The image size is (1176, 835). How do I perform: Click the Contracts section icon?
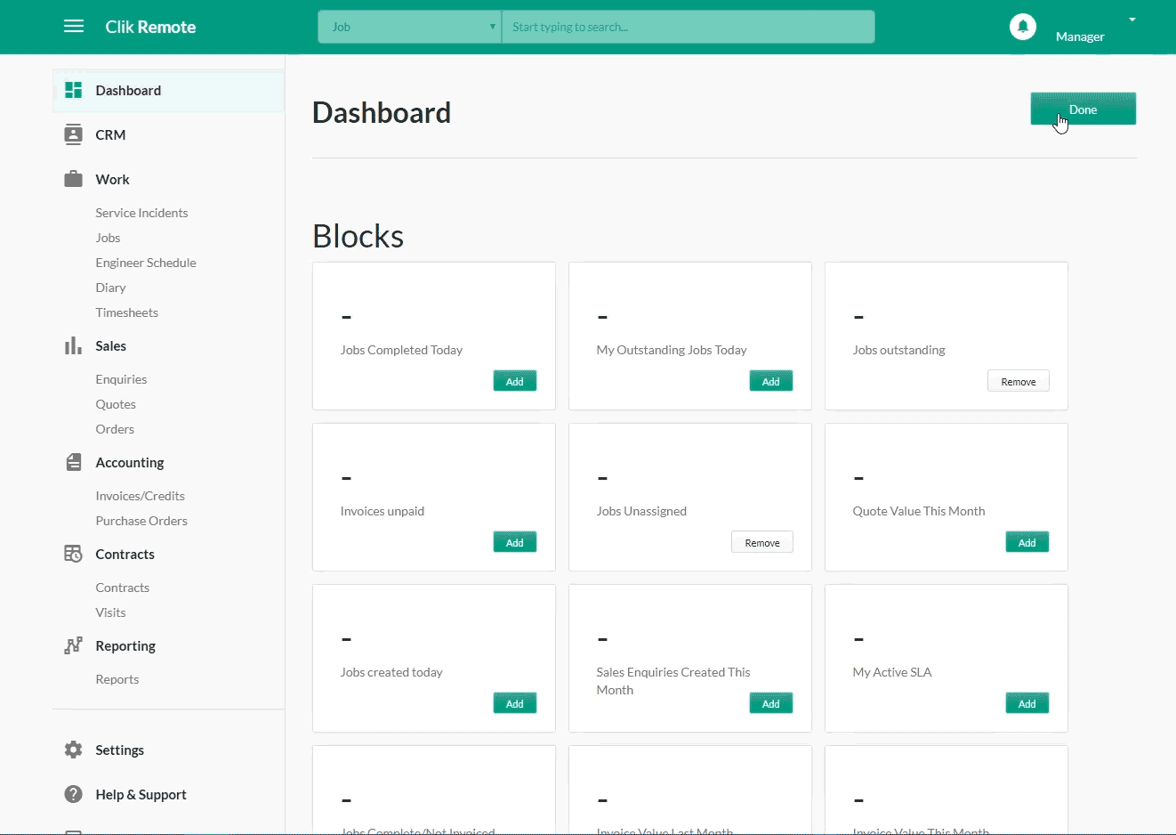72,554
